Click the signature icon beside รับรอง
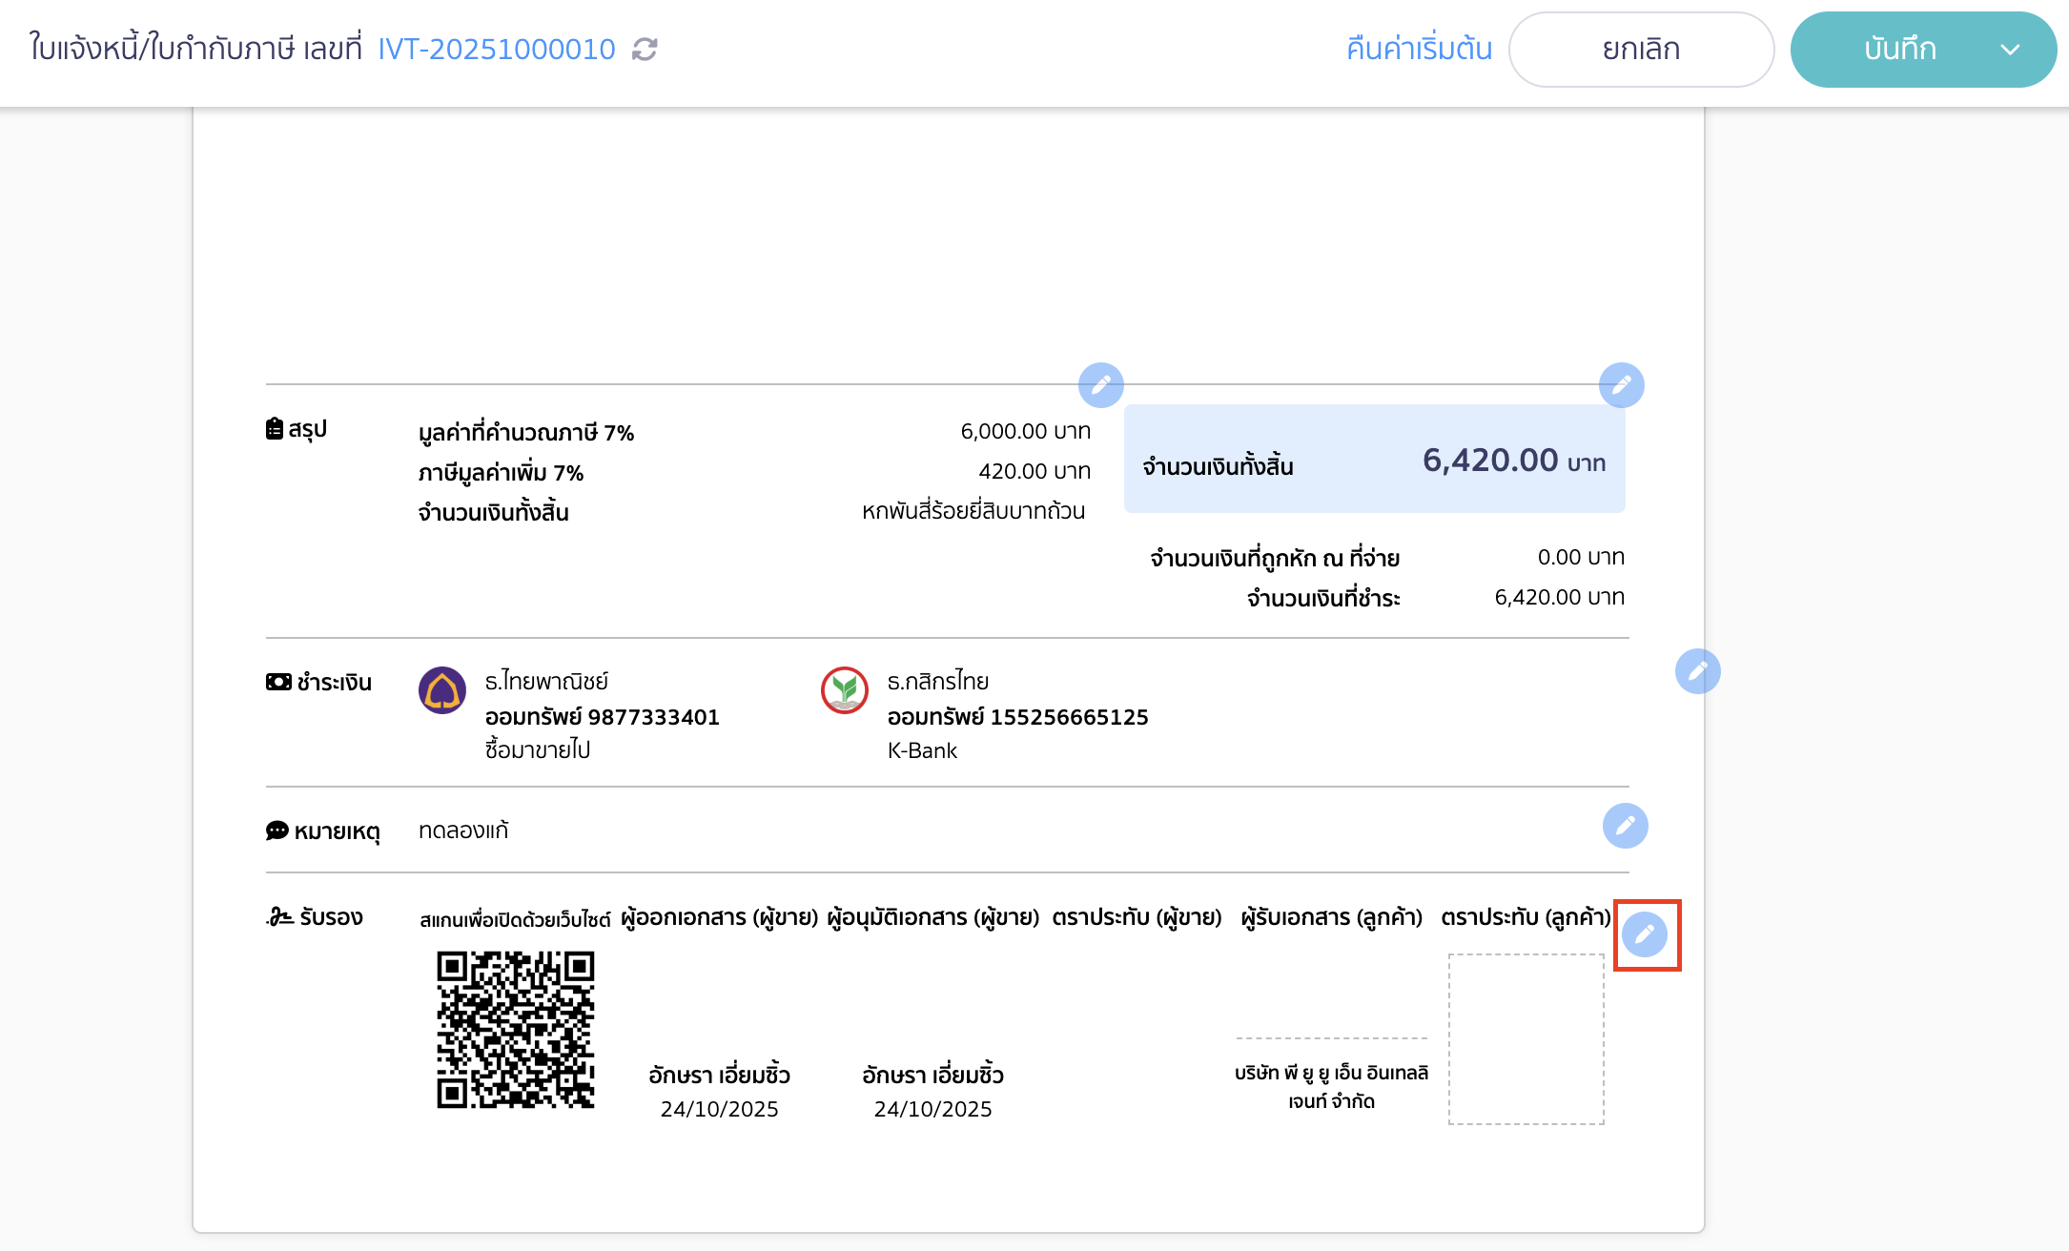 point(277,914)
